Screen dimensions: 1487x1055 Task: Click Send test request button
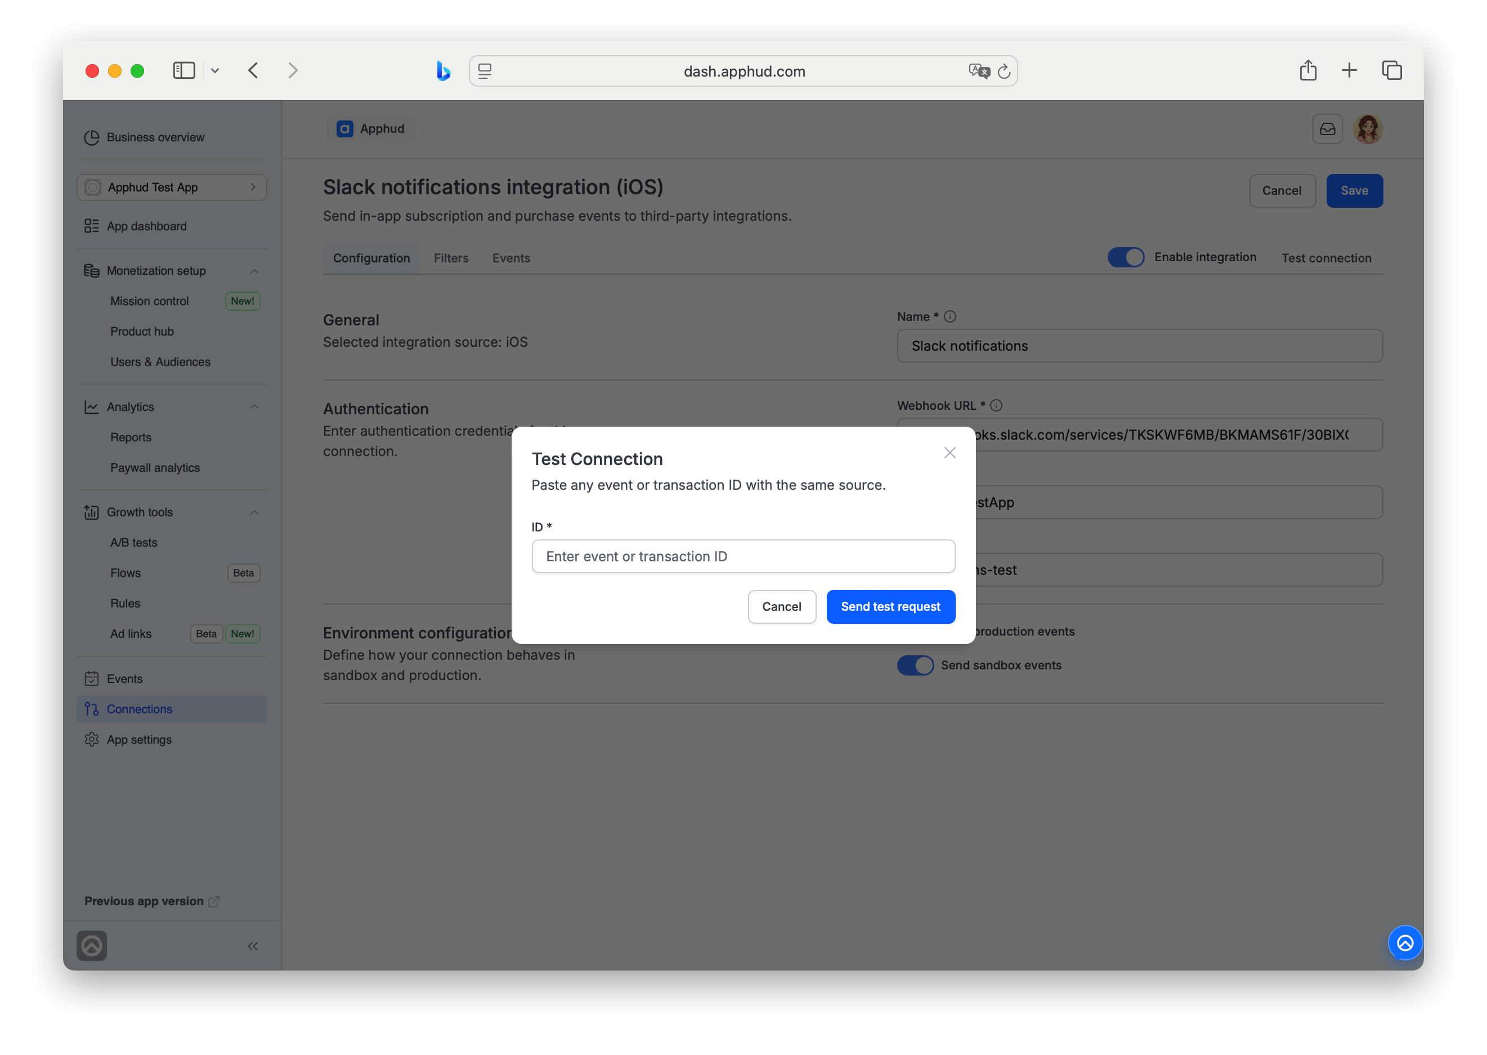click(890, 607)
